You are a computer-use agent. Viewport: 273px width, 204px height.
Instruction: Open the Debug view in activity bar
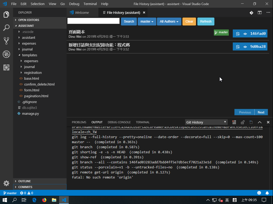[x=6, y=54]
